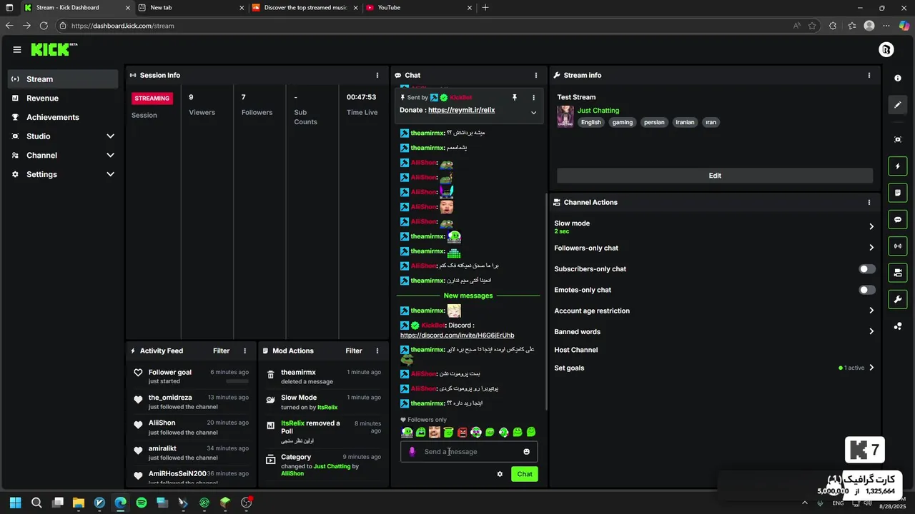Open Mod Actions three-dot menu
The height and width of the screenshot is (514, 915).
coord(377,351)
